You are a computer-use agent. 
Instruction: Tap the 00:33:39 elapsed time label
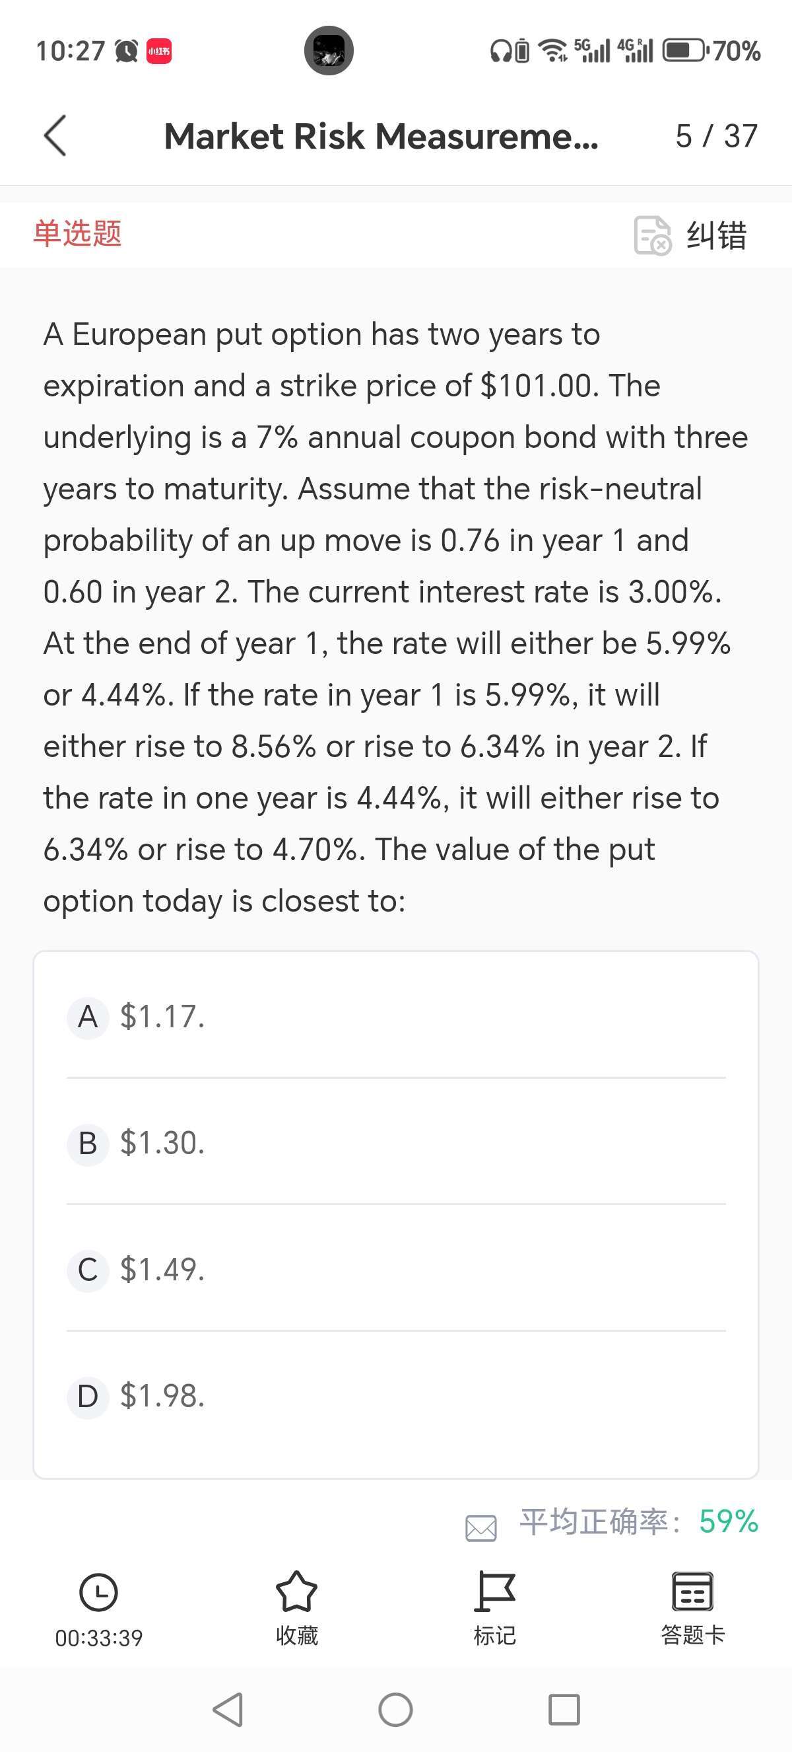(x=99, y=1638)
